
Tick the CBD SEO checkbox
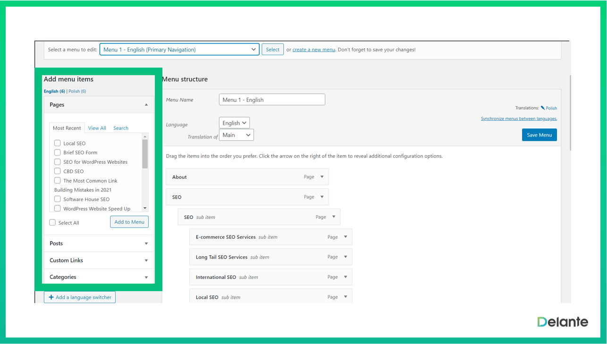point(58,171)
